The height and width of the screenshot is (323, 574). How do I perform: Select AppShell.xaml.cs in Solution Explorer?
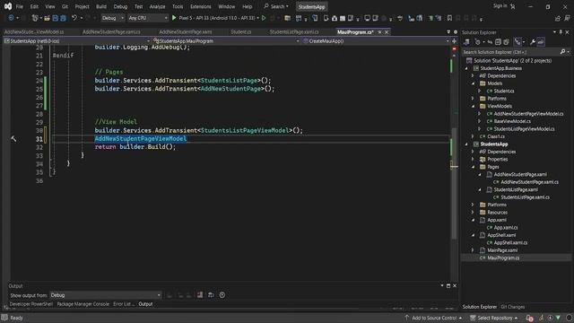pyautogui.click(x=510, y=242)
